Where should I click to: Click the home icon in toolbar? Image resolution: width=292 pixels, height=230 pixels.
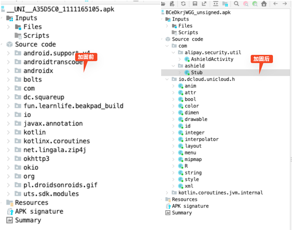[x=264, y=4]
